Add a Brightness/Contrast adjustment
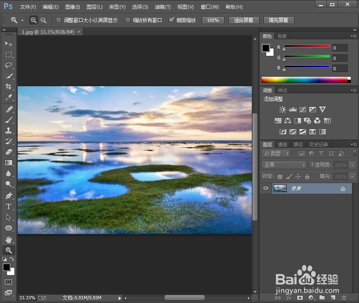Image resolution: width=359 pixels, height=303 pixels. [283, 109]
